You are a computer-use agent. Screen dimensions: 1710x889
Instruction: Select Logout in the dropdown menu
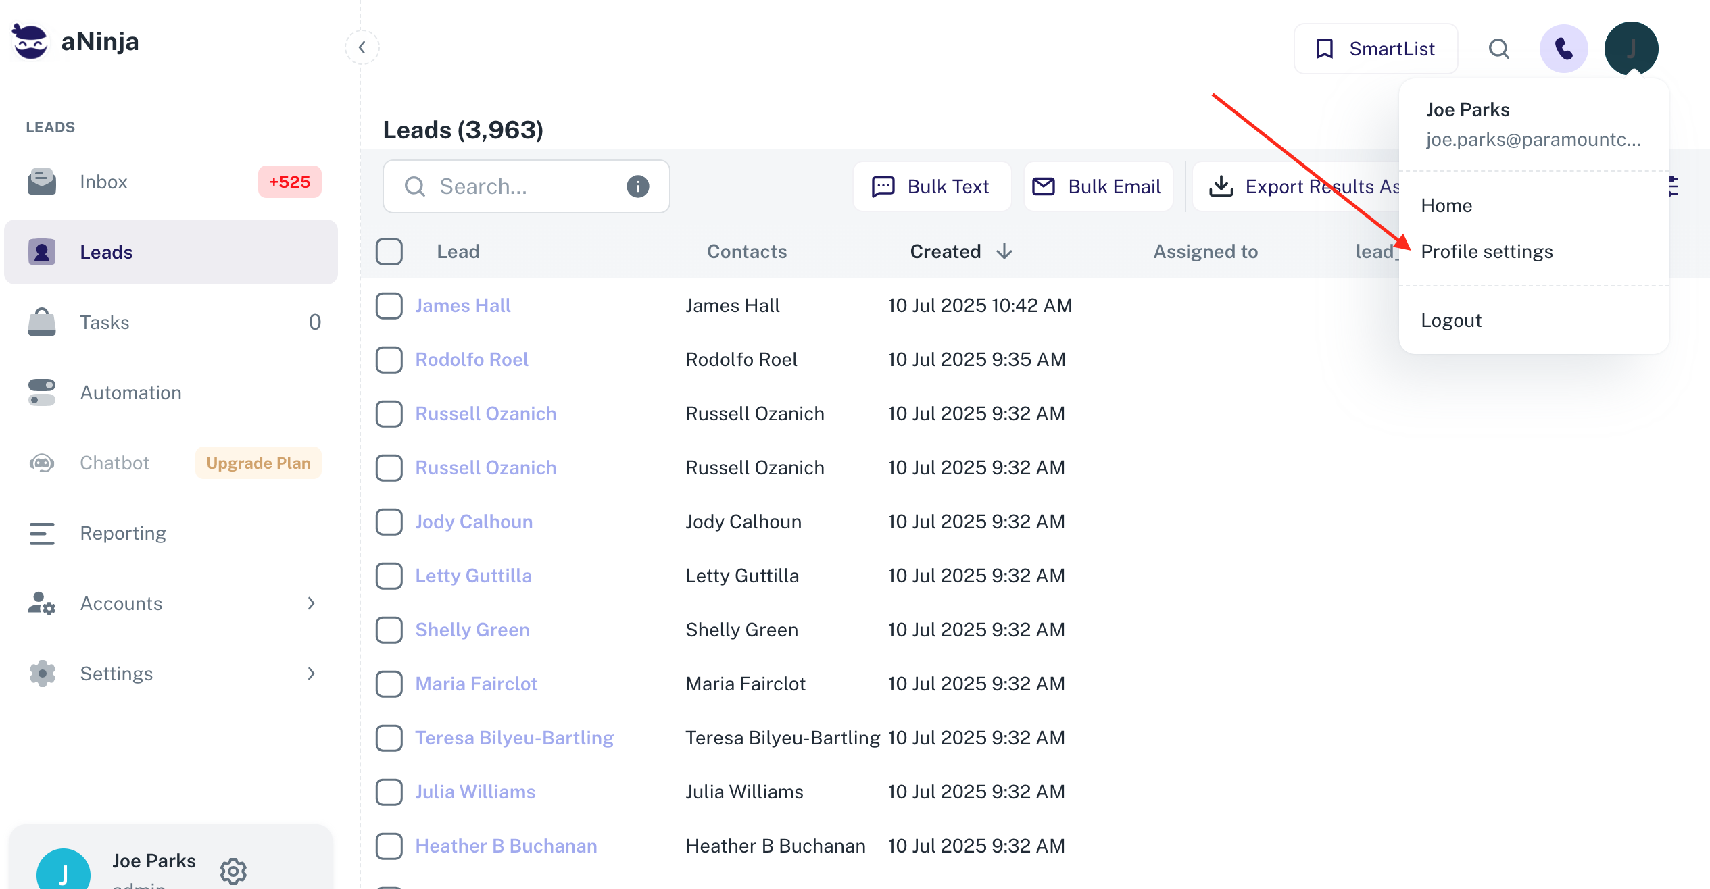pyautogui.click(x=1450, y=320)
